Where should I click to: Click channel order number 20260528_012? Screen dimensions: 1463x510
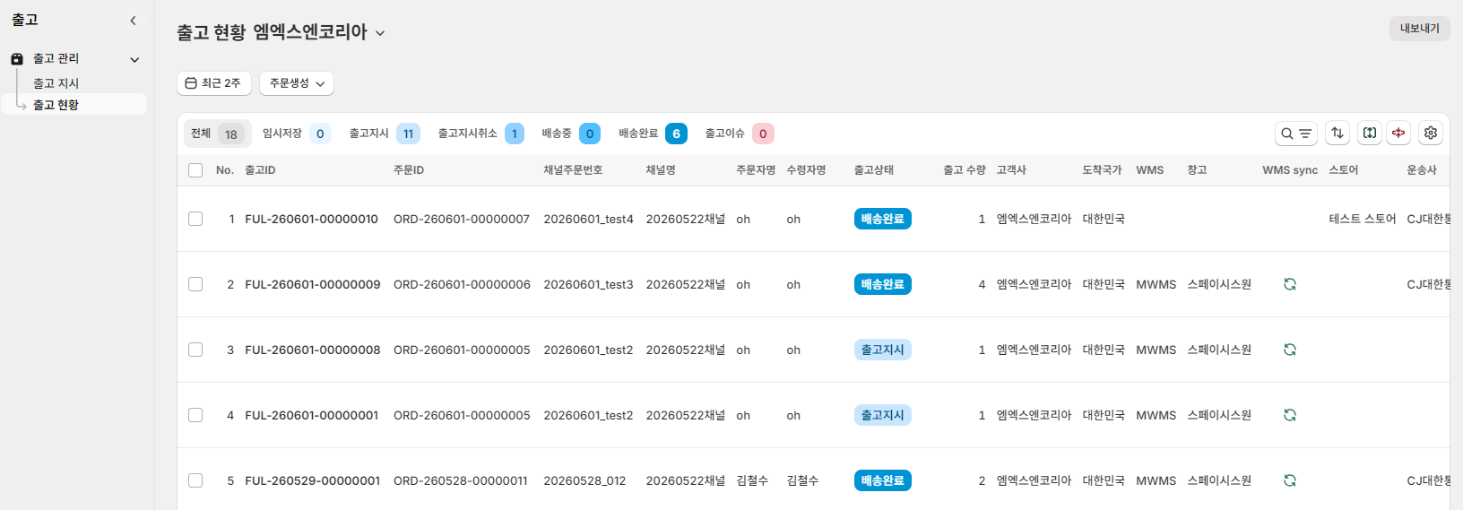click(x=584, y=480)
